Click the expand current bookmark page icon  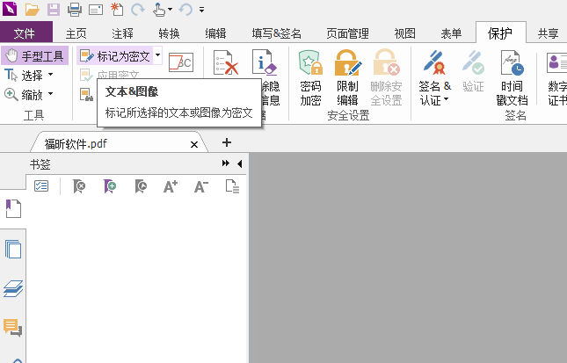click(232, 186)
